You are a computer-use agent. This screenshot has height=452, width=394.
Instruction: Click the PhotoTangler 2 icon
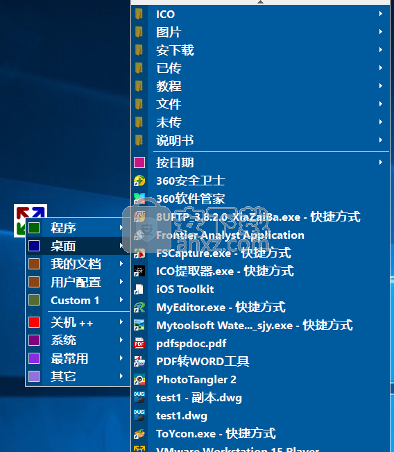[139, 379]
